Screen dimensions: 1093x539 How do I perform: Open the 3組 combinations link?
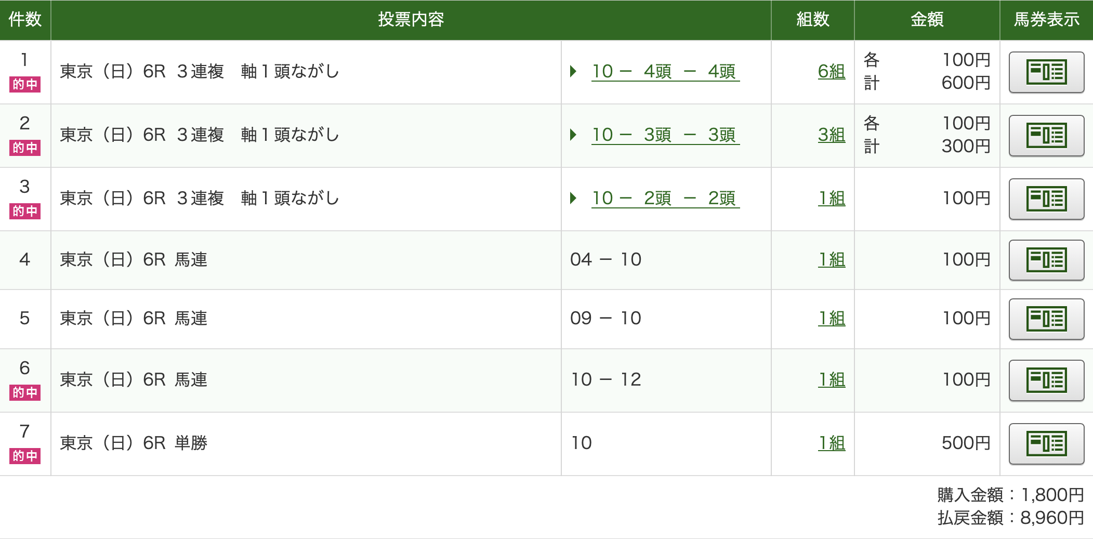(832, 135)
